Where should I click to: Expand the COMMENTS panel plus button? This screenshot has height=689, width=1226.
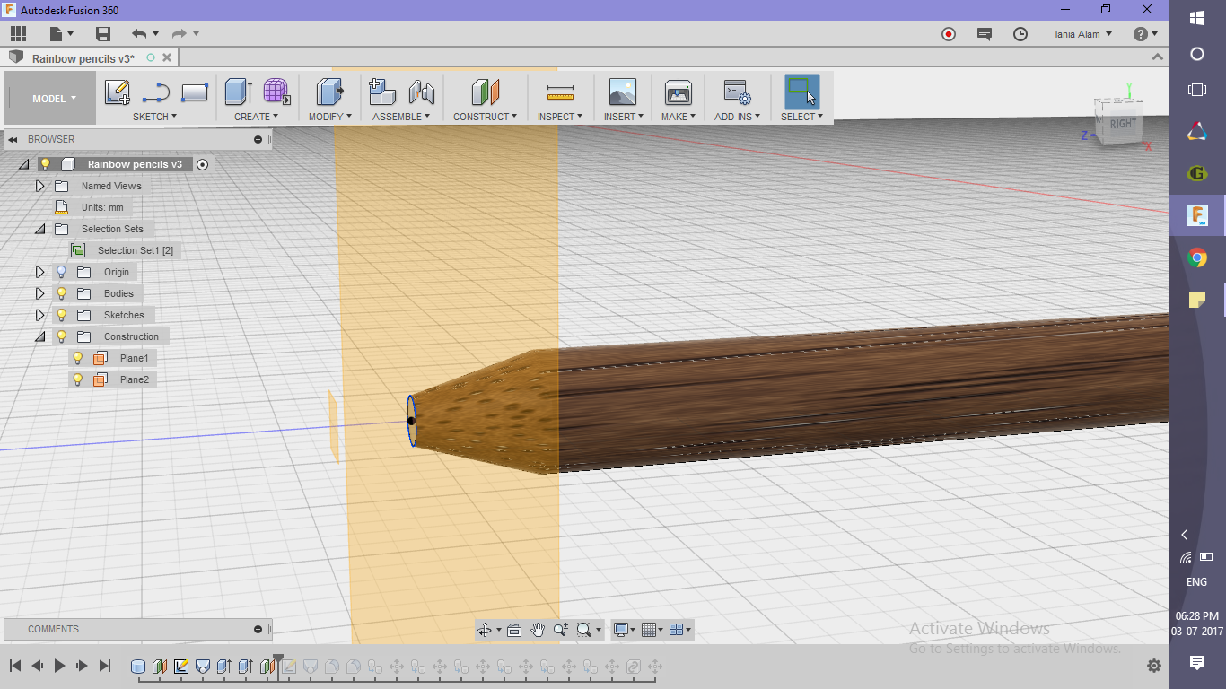coord(258,629)
